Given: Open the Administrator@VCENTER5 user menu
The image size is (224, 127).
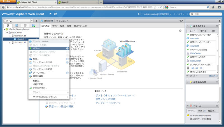Looking at the screenshot, I should coord(157,14).
